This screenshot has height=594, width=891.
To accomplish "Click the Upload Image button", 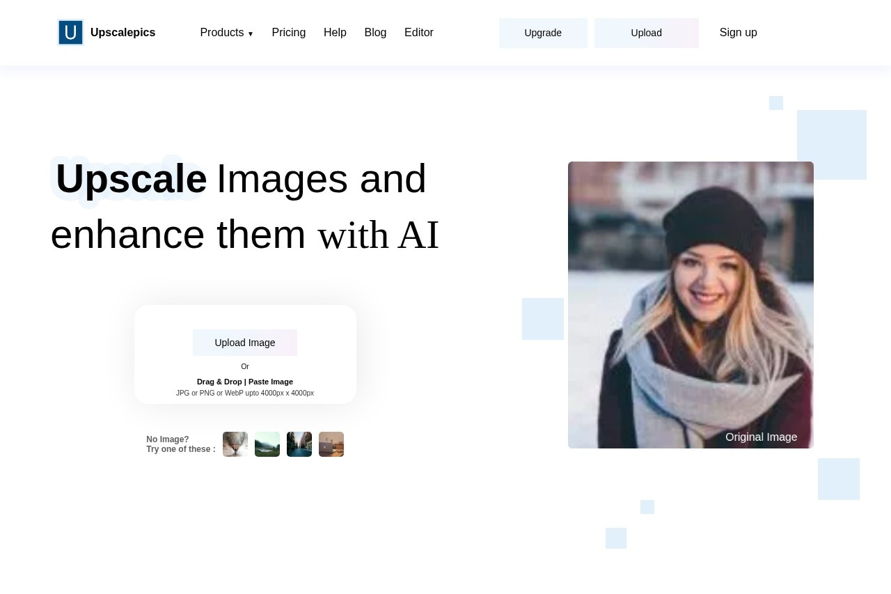I will pos(245,343).
